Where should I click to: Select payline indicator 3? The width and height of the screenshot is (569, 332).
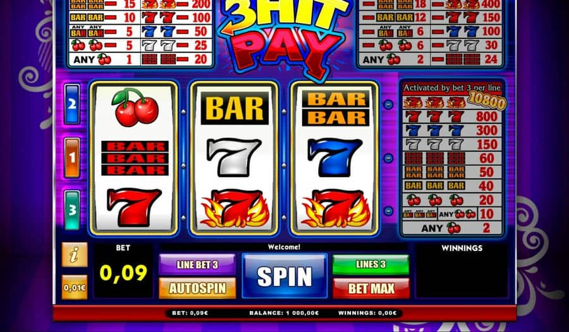pos(72,210)
